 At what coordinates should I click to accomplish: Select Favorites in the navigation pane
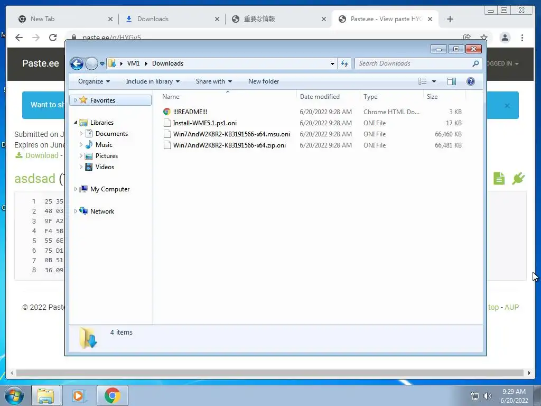click(103, 100)
